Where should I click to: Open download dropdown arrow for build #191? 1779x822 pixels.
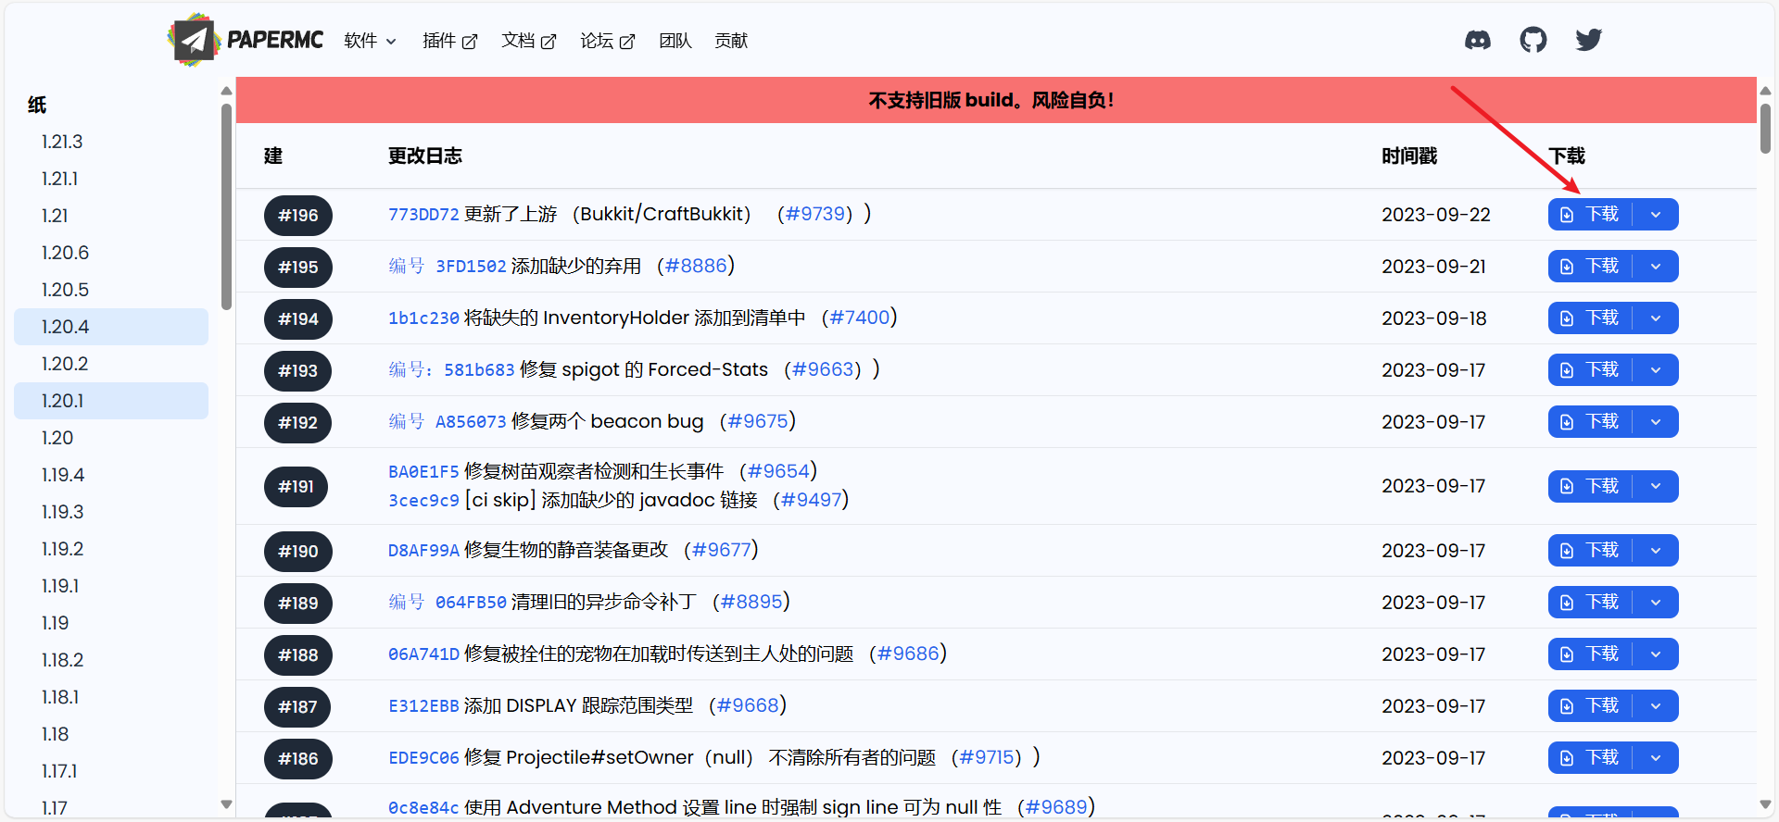(1656, 486)
